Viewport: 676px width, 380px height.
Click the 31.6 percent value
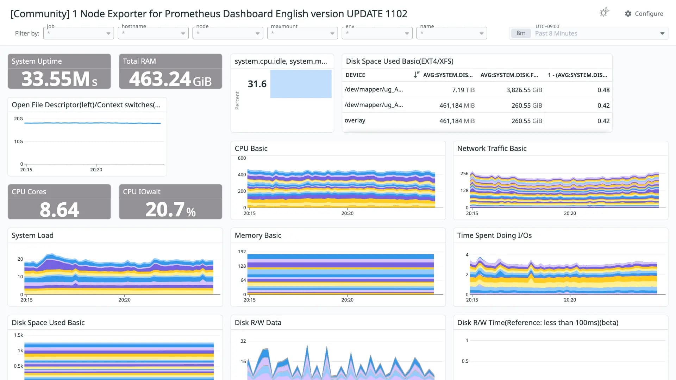tap(257, 84)
